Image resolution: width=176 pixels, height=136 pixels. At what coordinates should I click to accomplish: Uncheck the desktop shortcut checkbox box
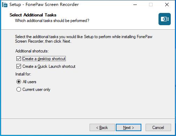click(x=19, y=59)
